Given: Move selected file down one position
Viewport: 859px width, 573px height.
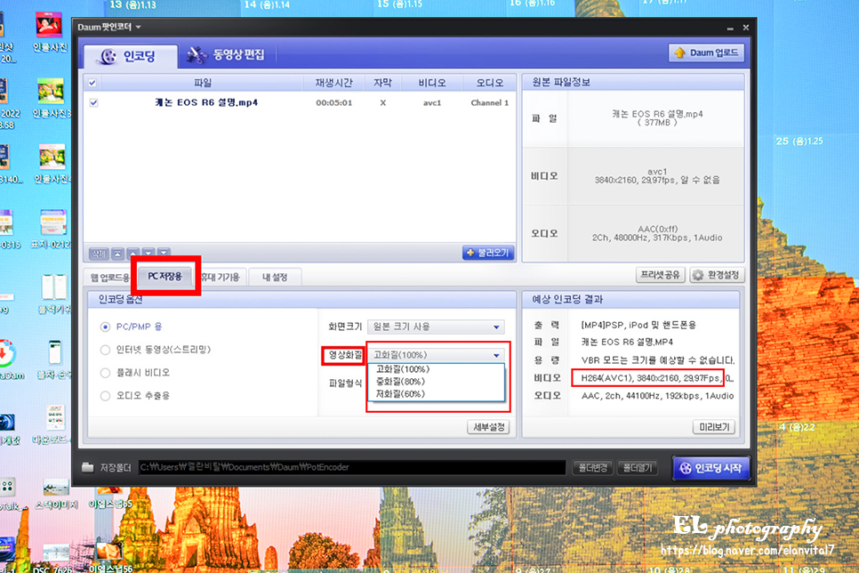Looking at the screenshot, I should point(149,254).
